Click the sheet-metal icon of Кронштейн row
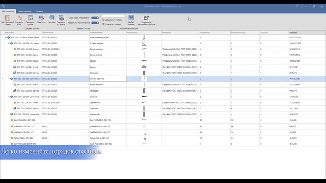This screenshot has width=326, height=183. click(12, 114)
